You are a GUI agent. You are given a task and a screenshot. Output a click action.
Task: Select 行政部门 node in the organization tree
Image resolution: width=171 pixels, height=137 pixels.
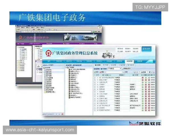[x=73, y=75]
